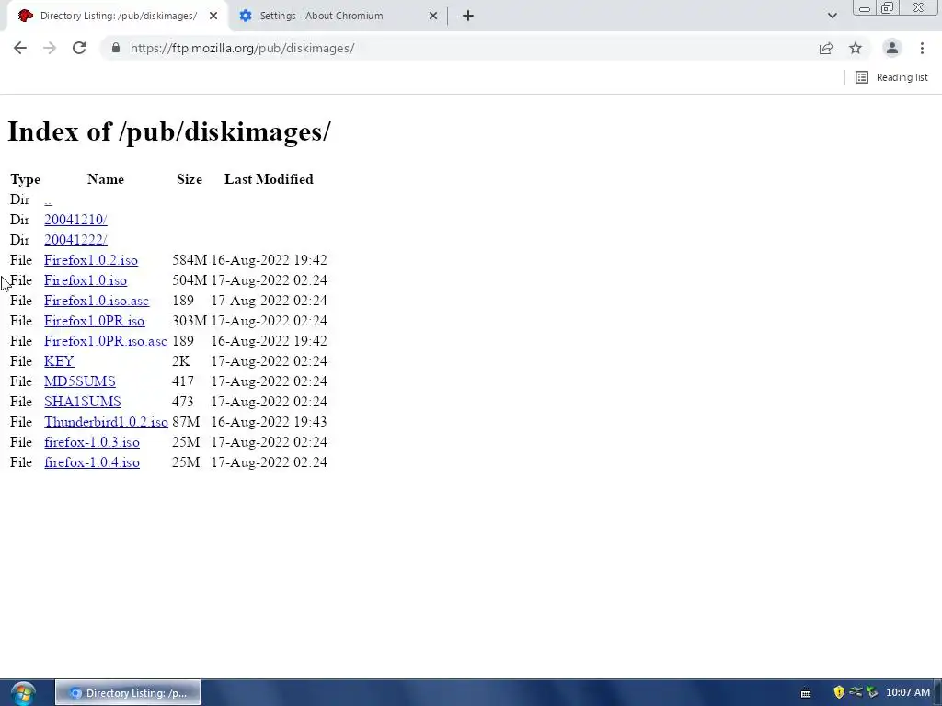This screenshot has width=942, height=706.
Task: Download firefox-1.0.4.iso
Action: (92, 462)
